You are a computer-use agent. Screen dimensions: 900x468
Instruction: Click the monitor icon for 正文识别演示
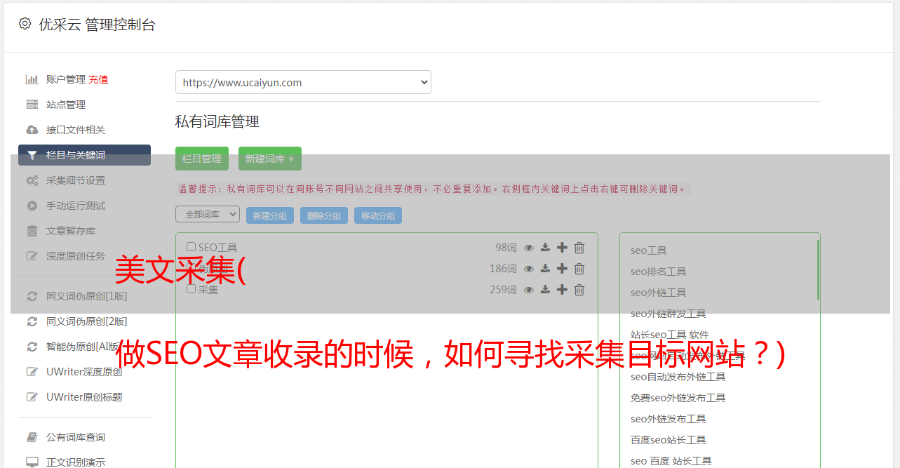[x=32, y=462]
